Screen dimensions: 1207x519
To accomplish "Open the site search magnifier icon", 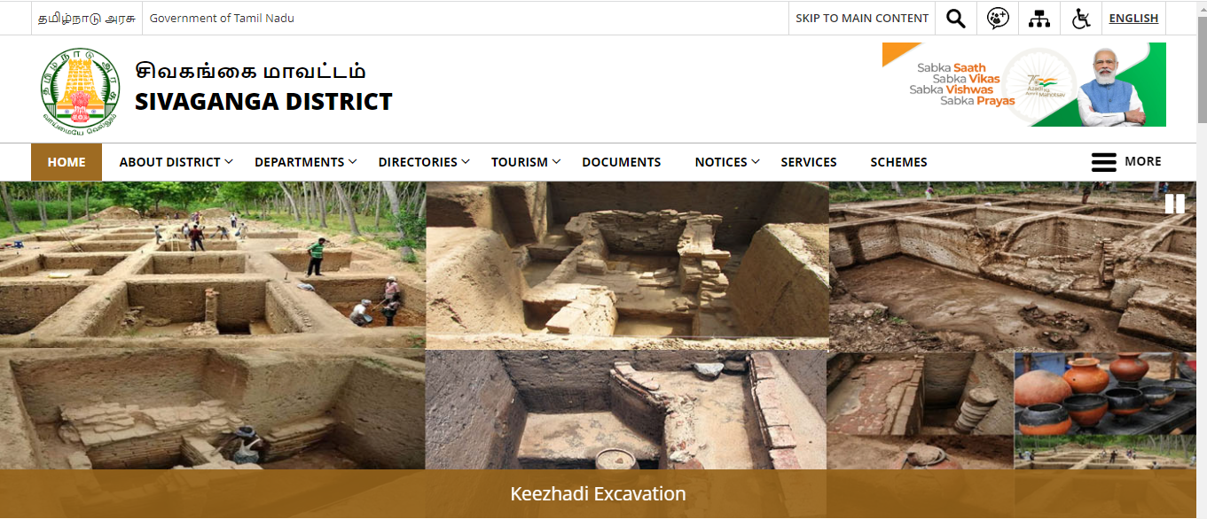I will point(956,19).
